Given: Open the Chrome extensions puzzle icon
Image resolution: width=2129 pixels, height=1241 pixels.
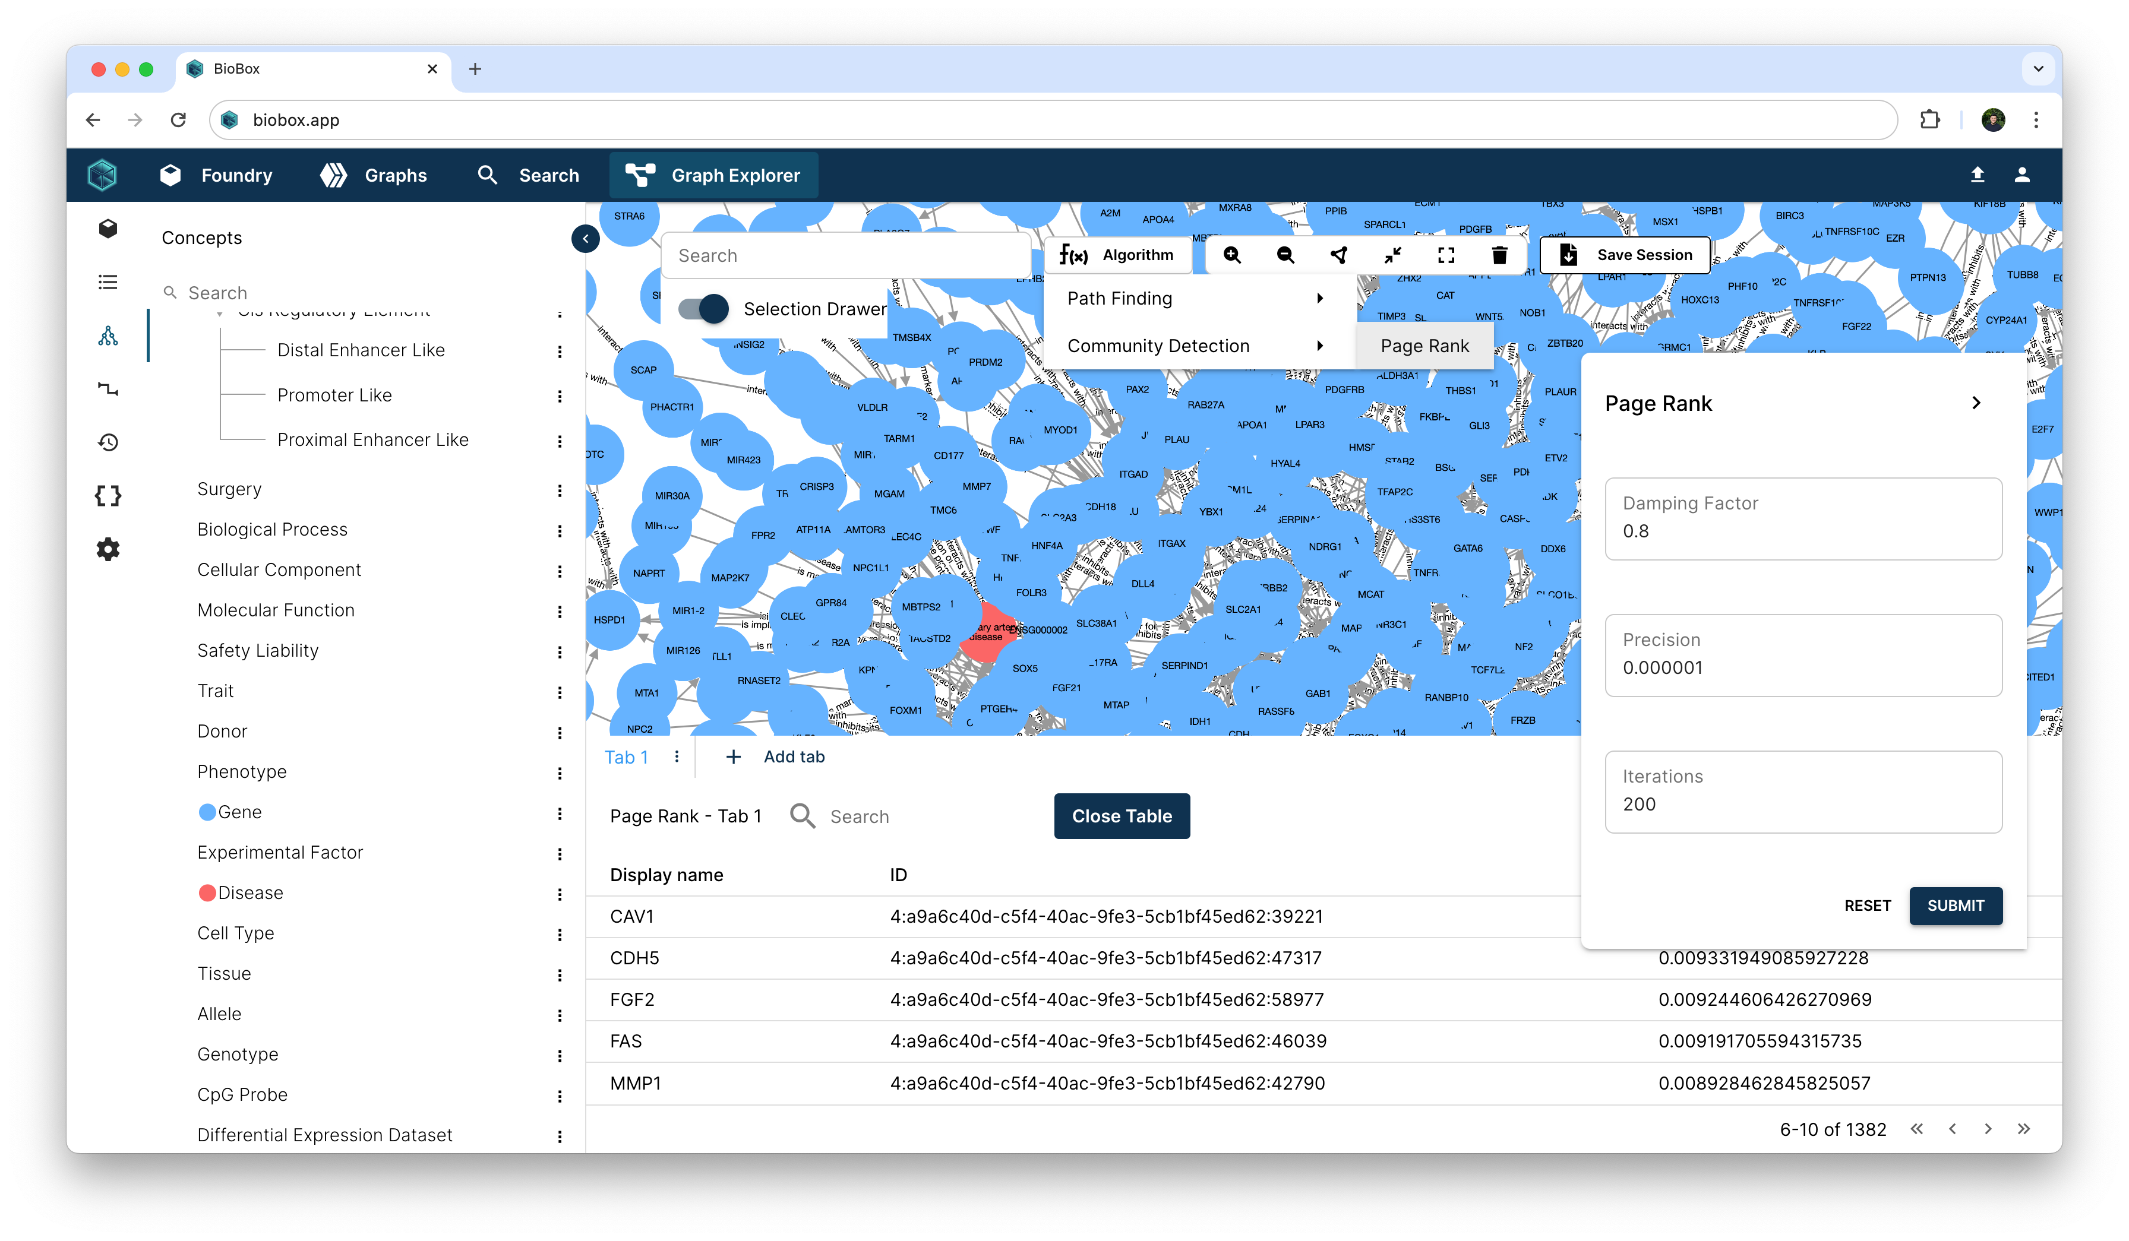Looking at the screenshot, I should pos(1931,120).
